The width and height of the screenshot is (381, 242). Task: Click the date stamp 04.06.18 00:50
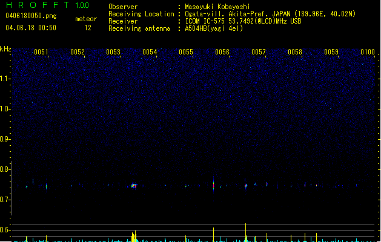click(x=31, y=28)
